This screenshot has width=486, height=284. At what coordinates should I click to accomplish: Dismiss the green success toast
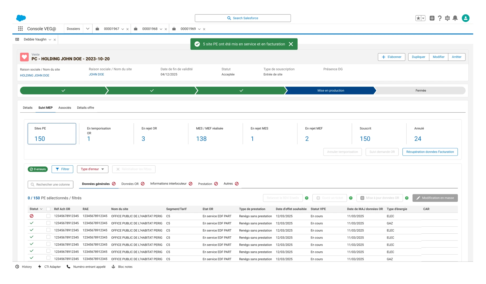(x=291, y=44)
